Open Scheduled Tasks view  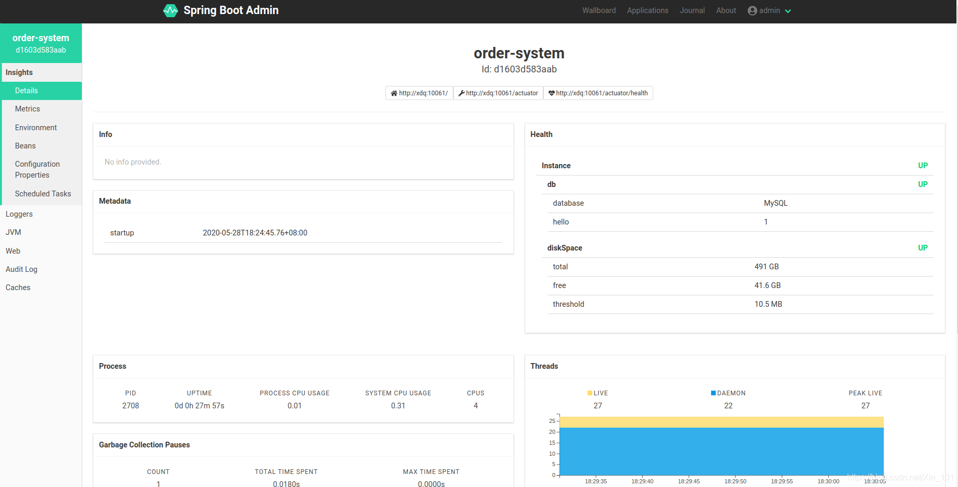(42, 194)
